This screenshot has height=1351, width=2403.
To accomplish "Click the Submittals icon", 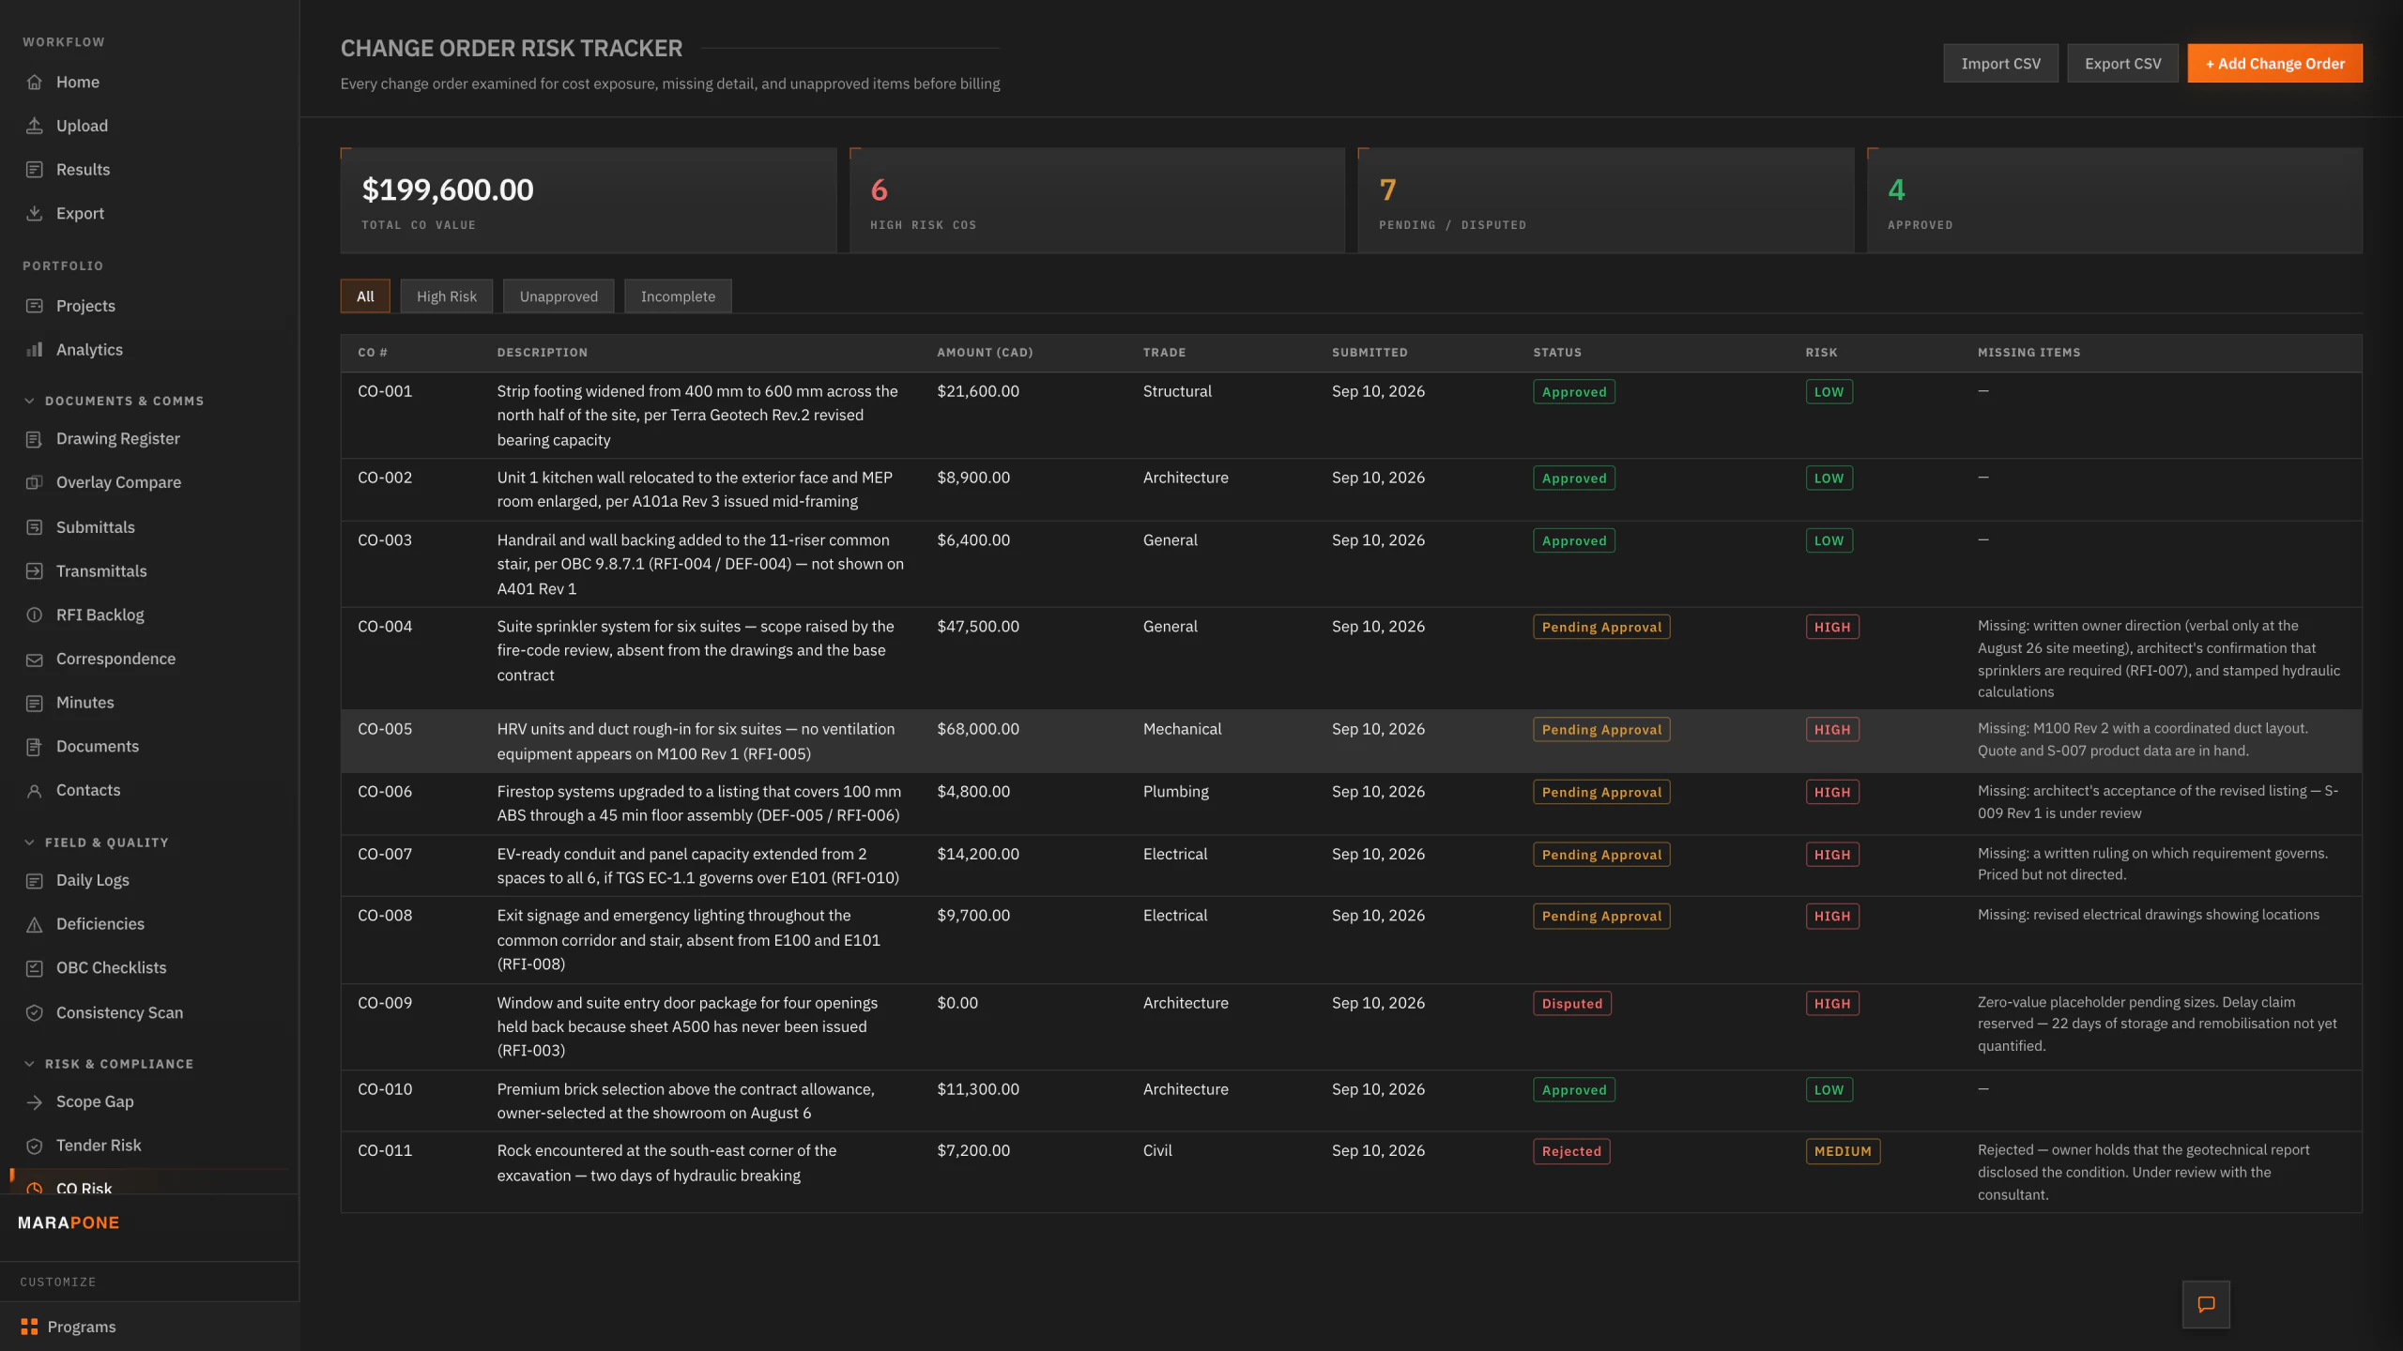I will pyautogui.click(x=35, y=527).
